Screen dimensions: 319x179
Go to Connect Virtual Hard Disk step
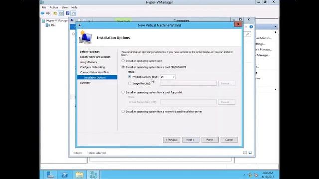94,72
